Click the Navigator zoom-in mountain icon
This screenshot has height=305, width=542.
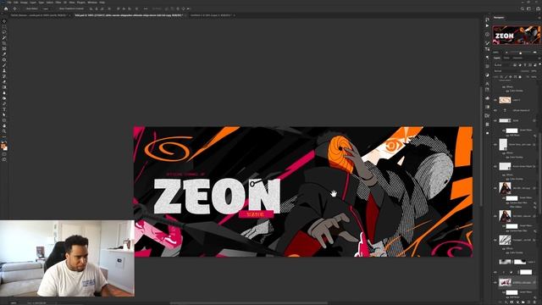tap(535, 53)
